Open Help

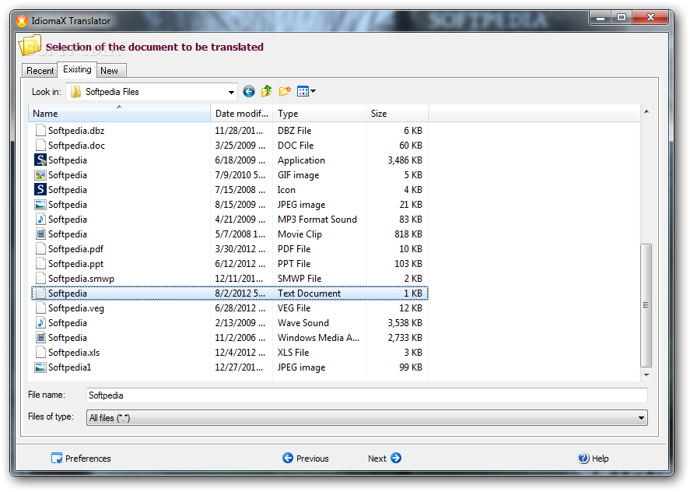(x=594, y=458)
